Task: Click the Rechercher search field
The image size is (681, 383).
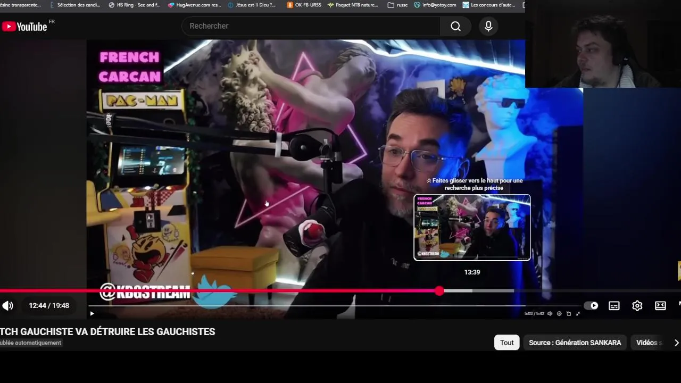Action: coord(311,26)
